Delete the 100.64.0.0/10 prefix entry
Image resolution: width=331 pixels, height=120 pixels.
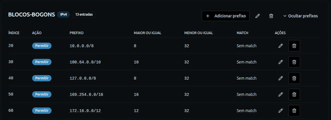coord(294,62)
